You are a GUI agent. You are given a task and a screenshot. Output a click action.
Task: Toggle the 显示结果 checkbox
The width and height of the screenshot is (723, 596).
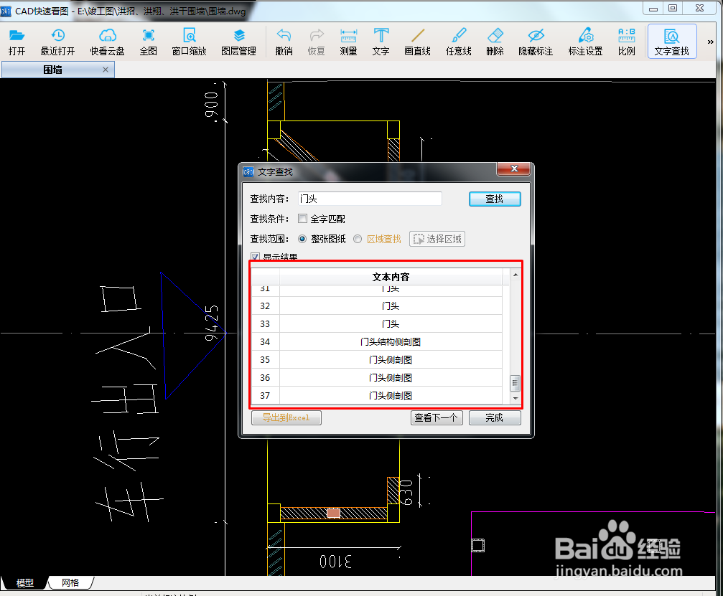point(255,257)
